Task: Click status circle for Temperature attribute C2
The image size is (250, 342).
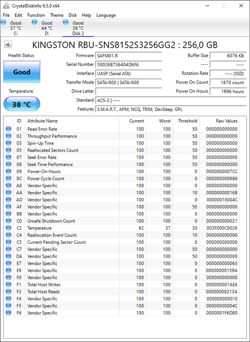Action: point(8,228)
